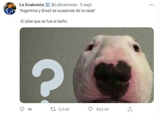Open the @LaScaloneta handle link
Screen dimensions: 166x115
[64, 5]
